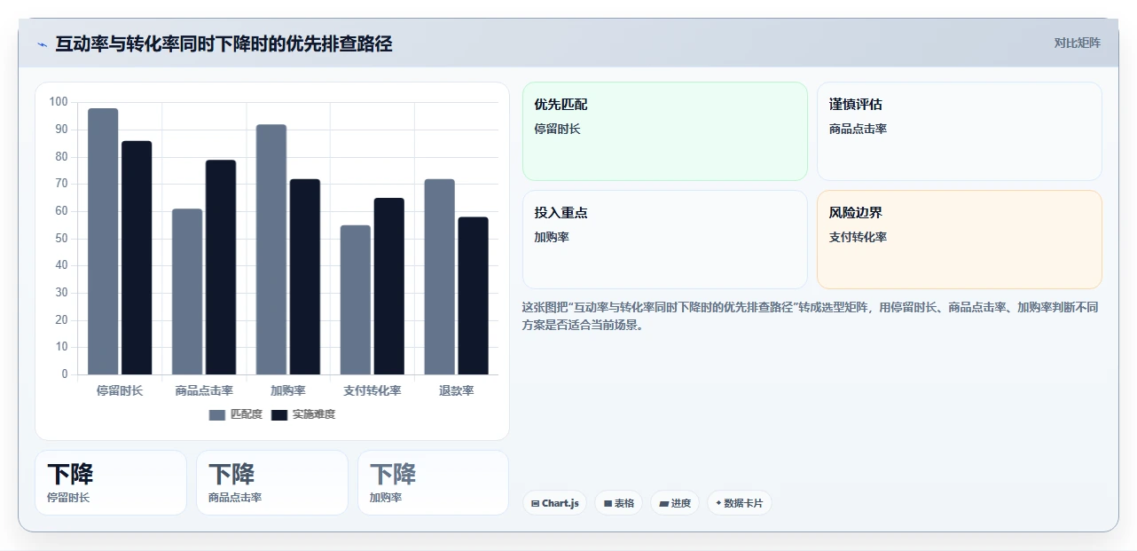The height and width of the screenshot is (551, 1137).
Task: Click the 商品点击率 text in 谨慎评估 card
Action: (858, 129)
